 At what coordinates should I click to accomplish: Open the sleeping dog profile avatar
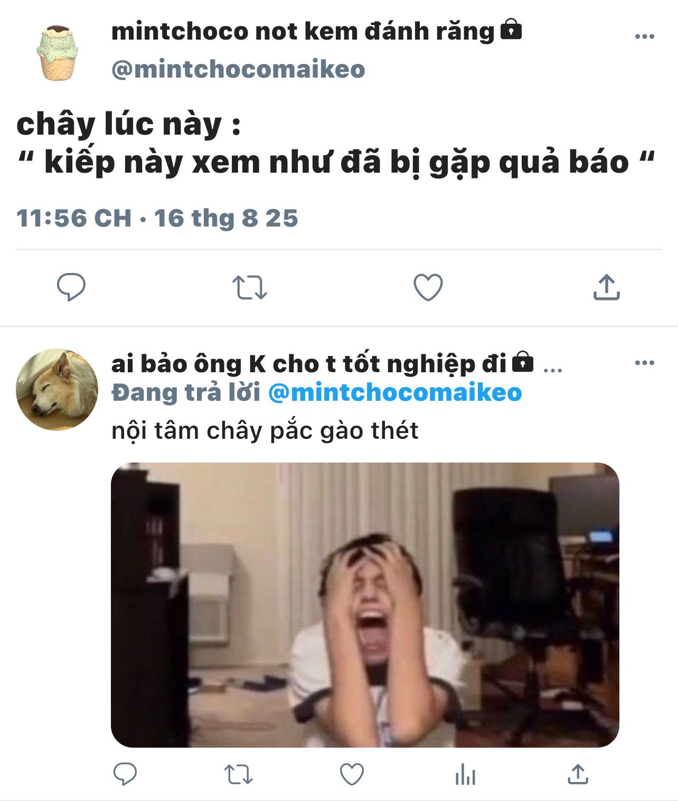point(57,390)
